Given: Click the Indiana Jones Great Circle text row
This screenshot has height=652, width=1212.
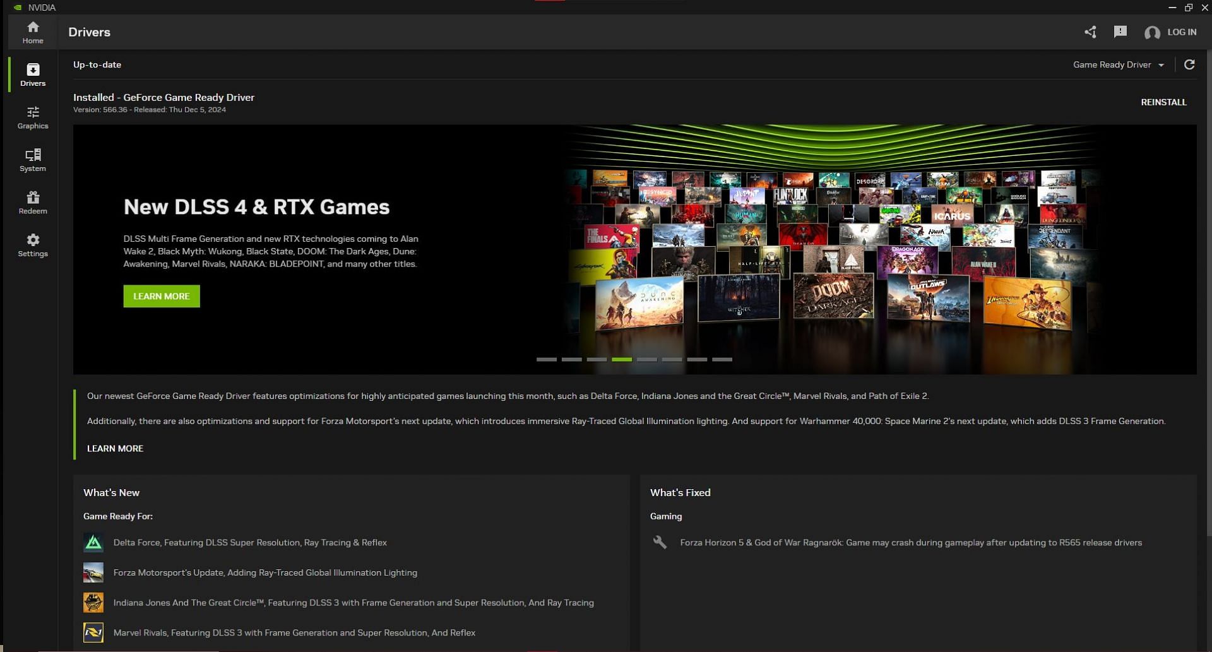Looking at the screenshot, I should [x=353, y=602].
